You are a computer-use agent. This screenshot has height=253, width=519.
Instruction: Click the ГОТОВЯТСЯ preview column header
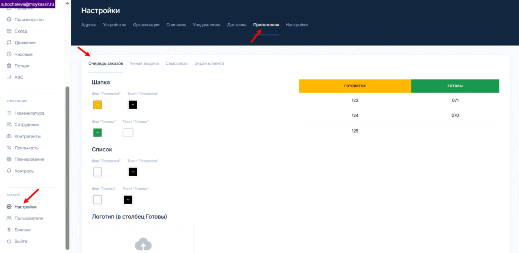pos(355,86)
